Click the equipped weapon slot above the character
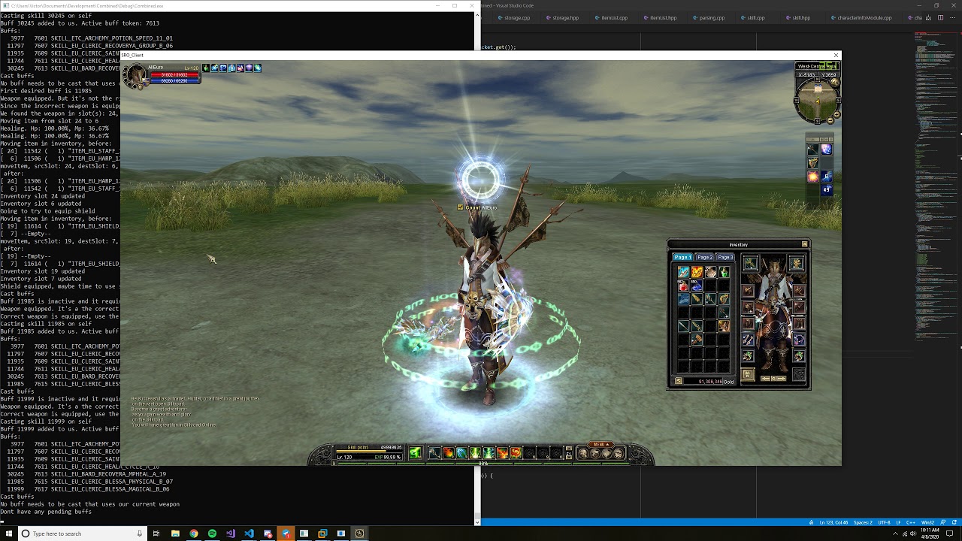 pyautogui.click(x=751, y=263)
